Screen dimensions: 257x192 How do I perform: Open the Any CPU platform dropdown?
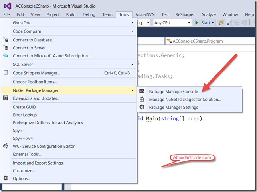tap(172, 23)
